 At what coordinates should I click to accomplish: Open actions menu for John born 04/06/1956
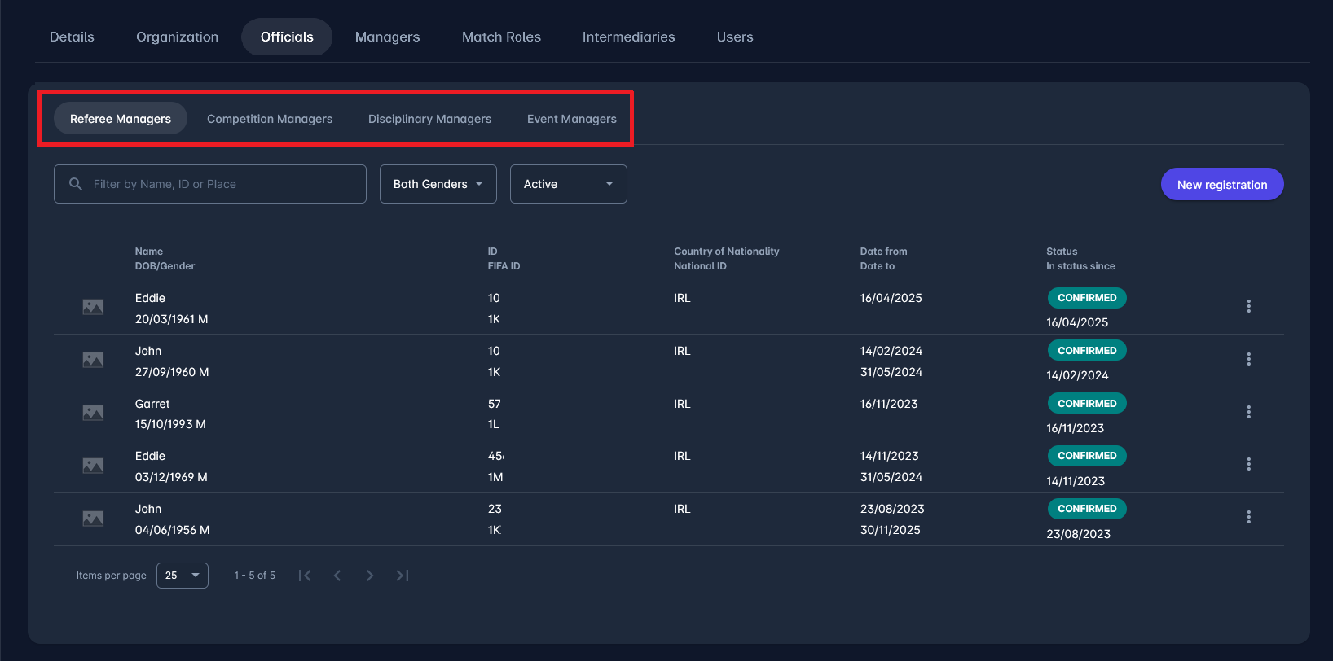pyautogui.click(x=1248, y=517)
